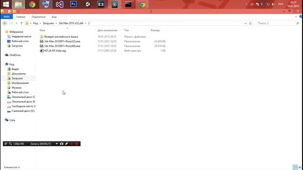
Task: Open Рабочий стол under Избранное
Action: pos(20,41)
